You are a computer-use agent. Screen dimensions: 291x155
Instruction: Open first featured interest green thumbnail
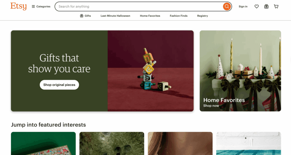43,143
